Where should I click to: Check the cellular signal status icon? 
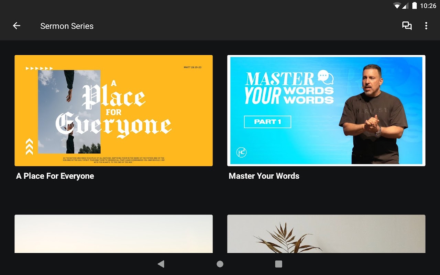[x=405, y=5]
